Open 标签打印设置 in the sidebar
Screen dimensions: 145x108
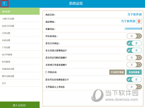(20, 26)
